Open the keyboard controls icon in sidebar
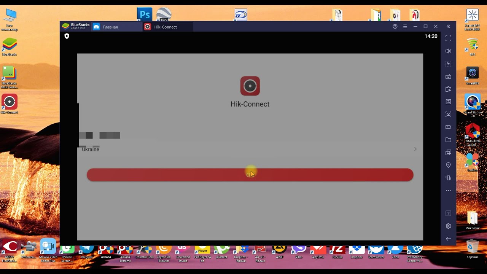Viewport: 487px width, 274px height. (448, 76)
